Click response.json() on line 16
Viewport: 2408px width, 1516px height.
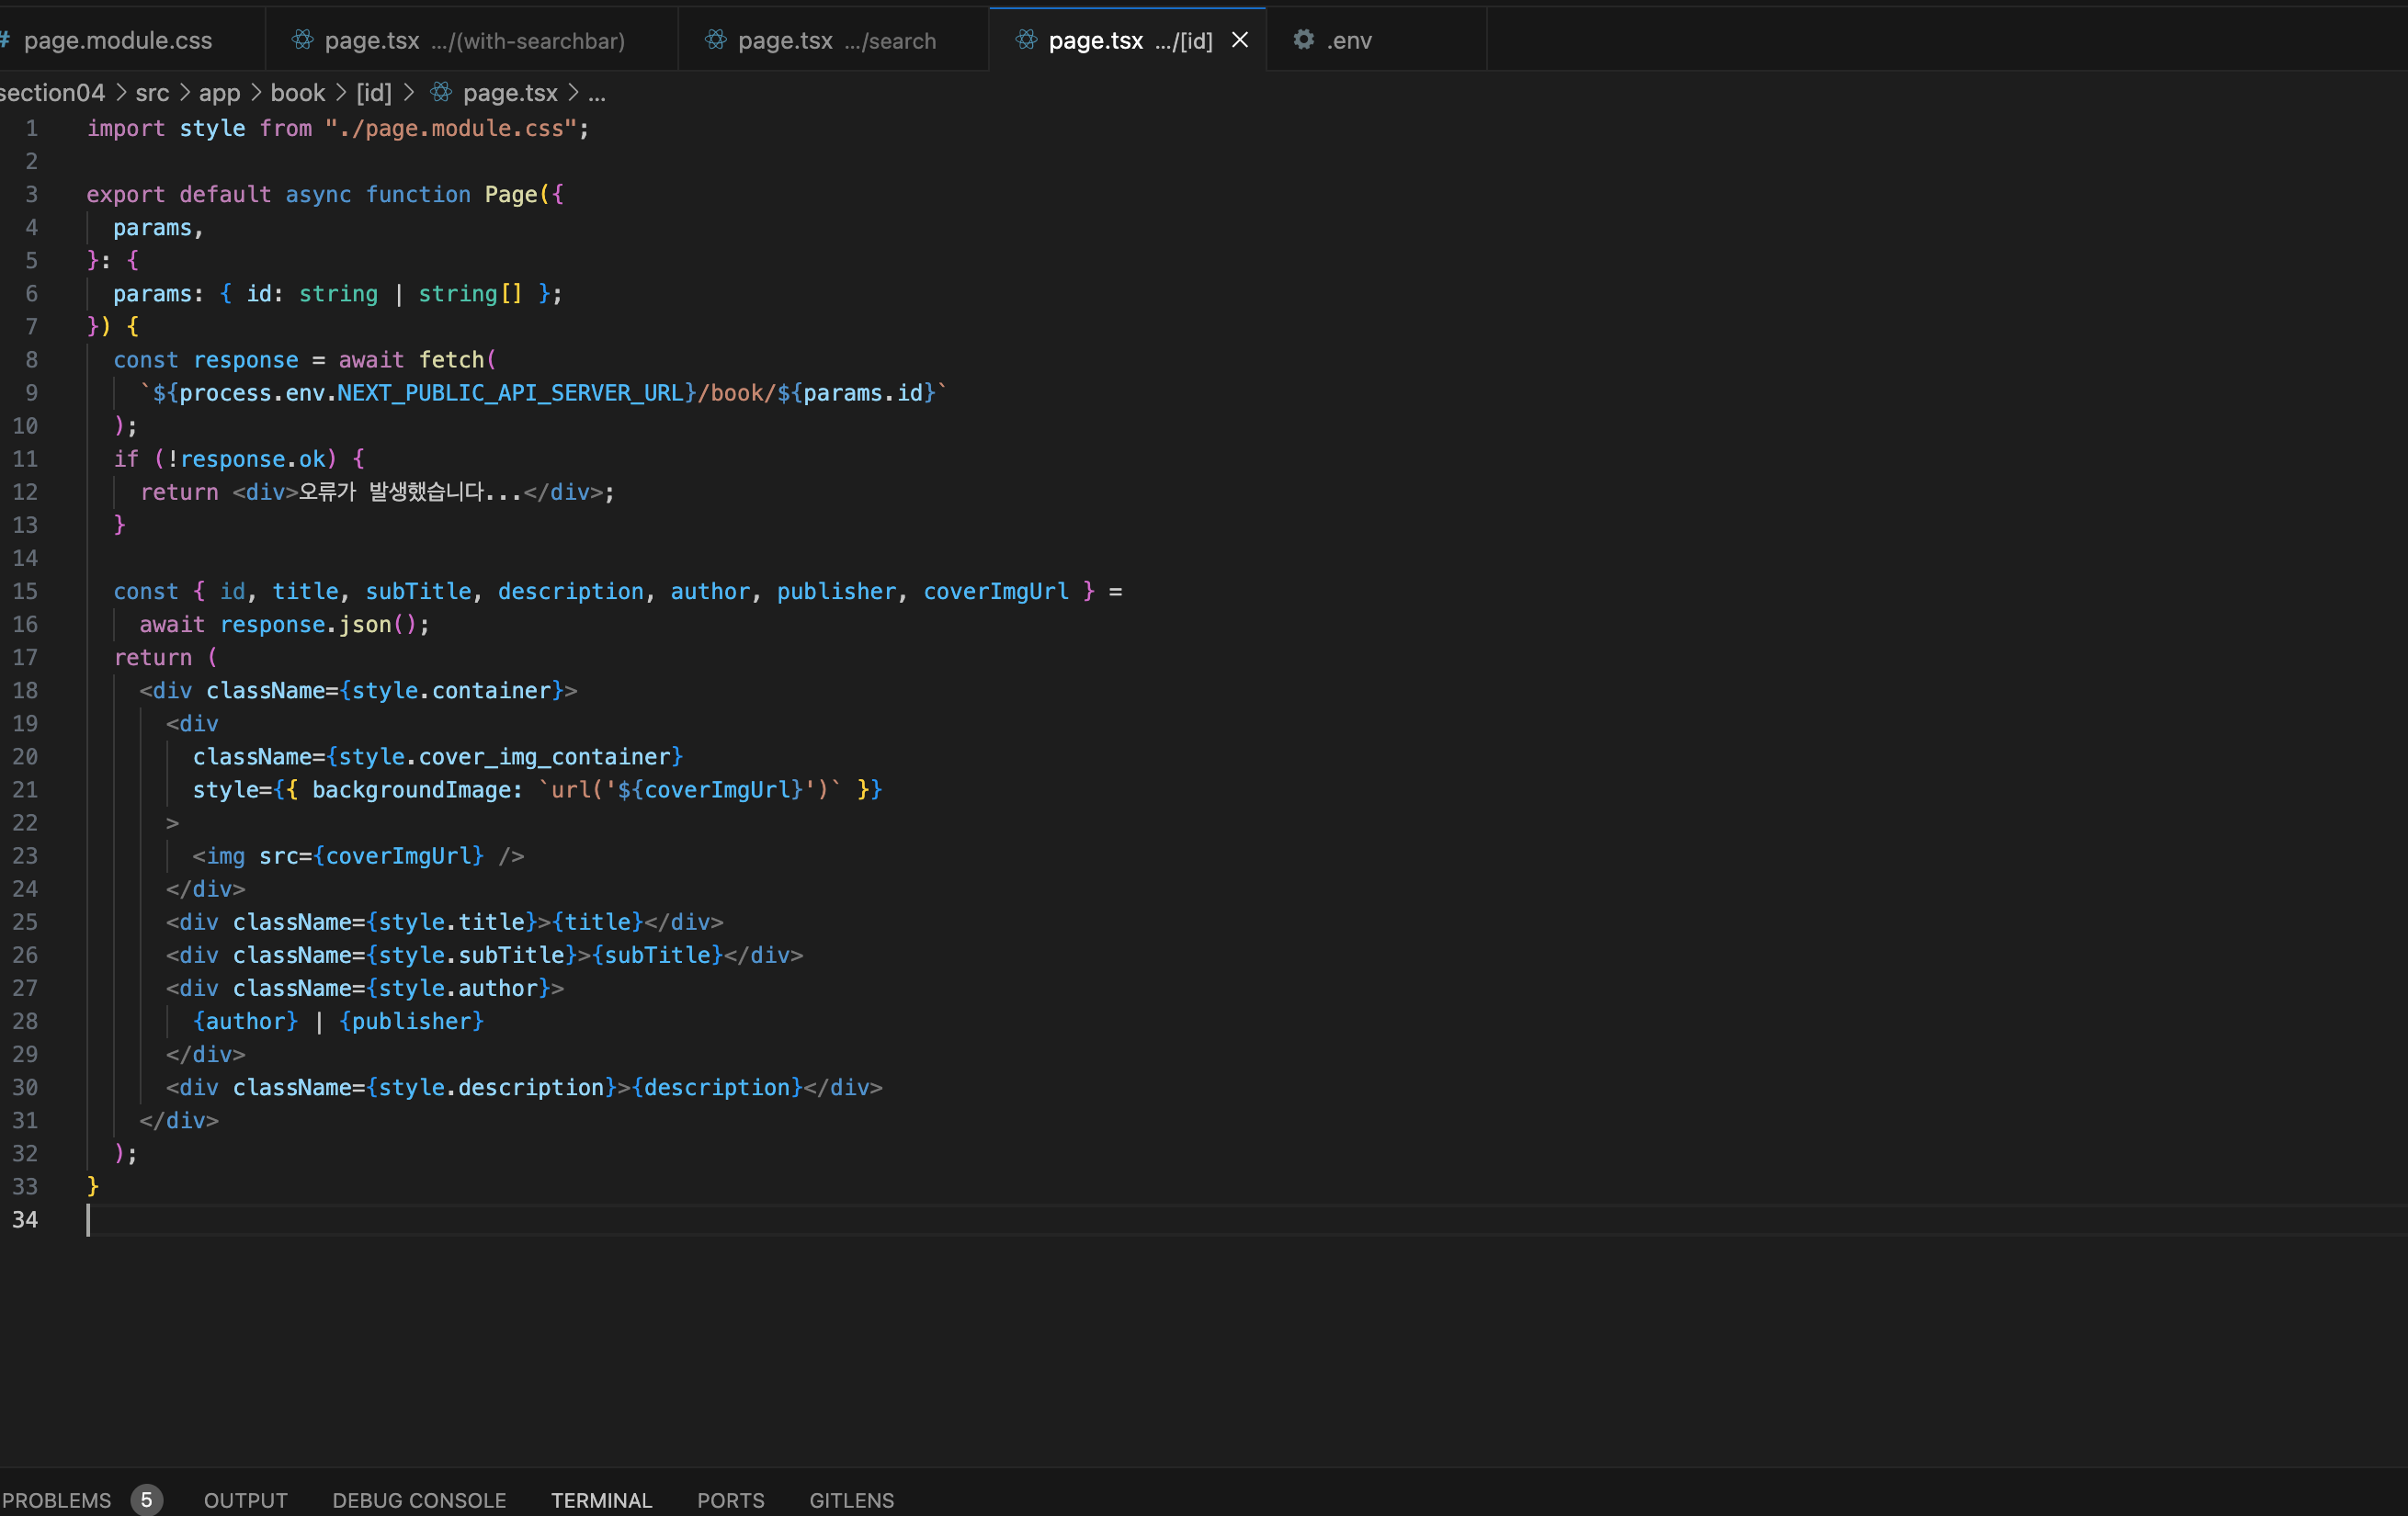pos(318,624)
